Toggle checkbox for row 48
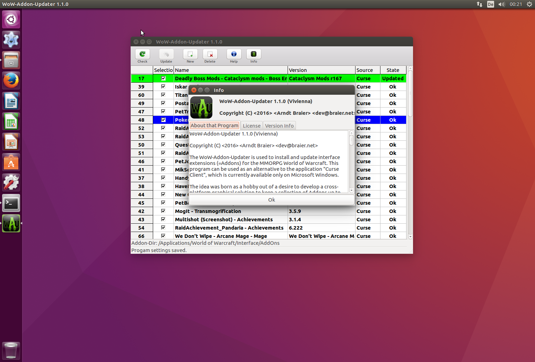 163,120
